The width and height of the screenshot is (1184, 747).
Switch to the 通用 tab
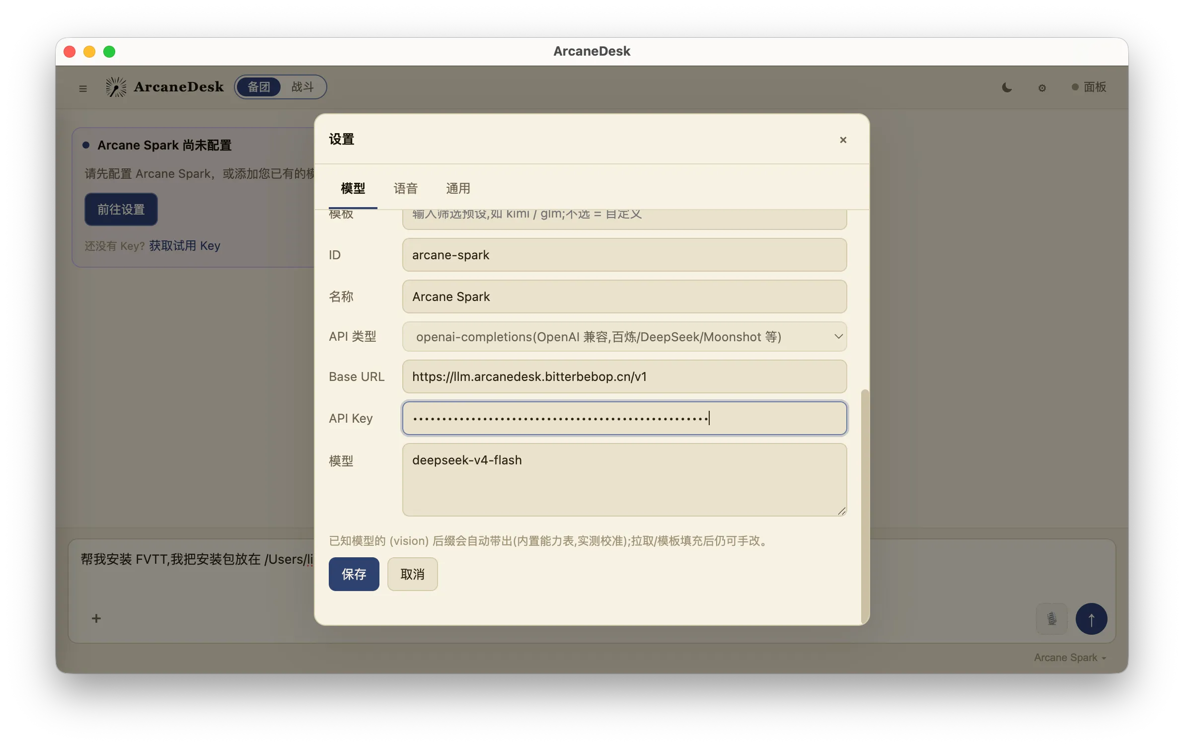[x=458, y=189]
